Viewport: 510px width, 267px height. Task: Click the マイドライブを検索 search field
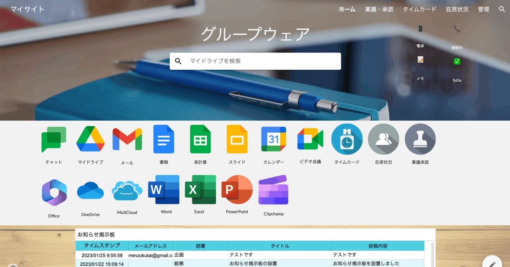point(255,61)
